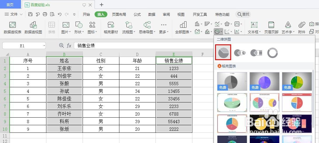Select the basic 2D pie chart

(x=223, y=53)
